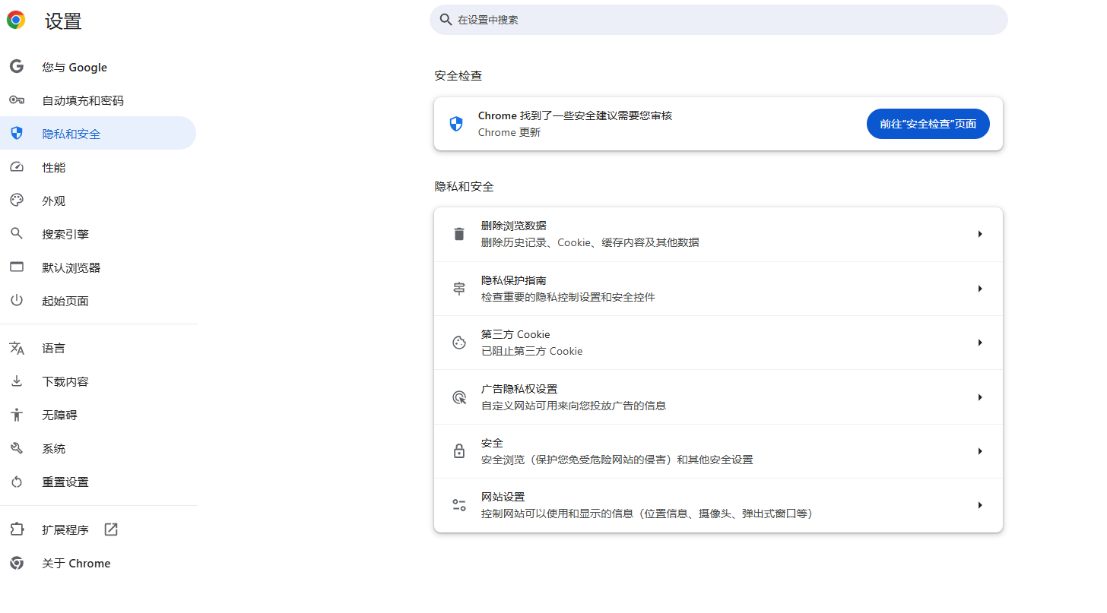The image size is (1107, 613).
Task: Click the external link icon beside 扩展程序
Action: click(x=111, y=529)
